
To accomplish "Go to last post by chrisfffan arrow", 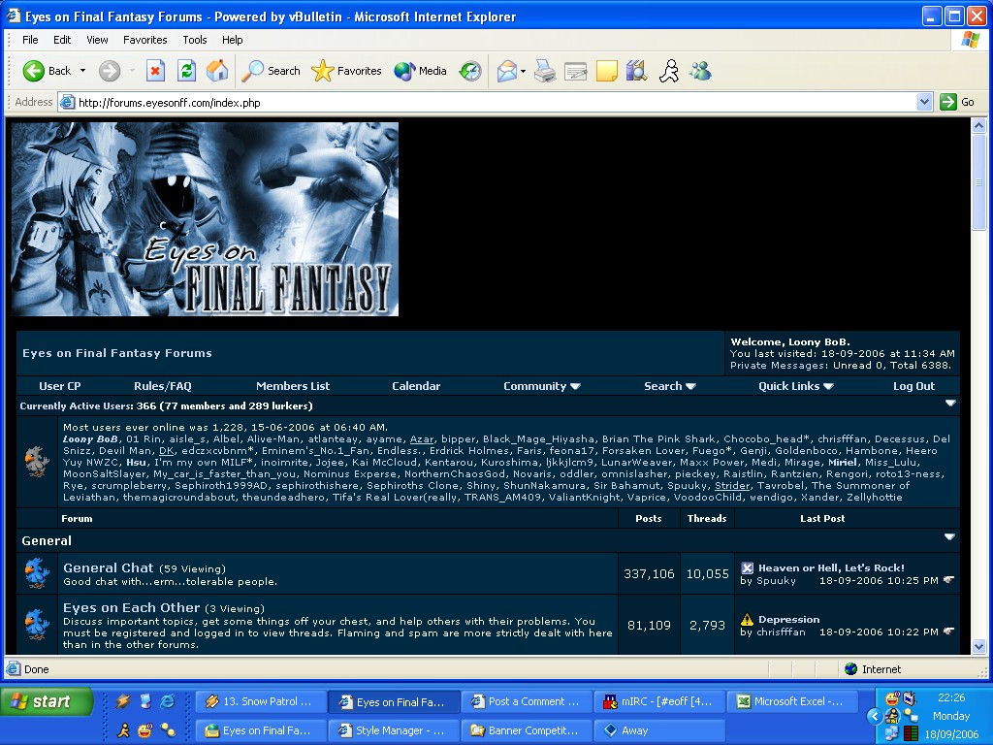I will click(948, 631).
